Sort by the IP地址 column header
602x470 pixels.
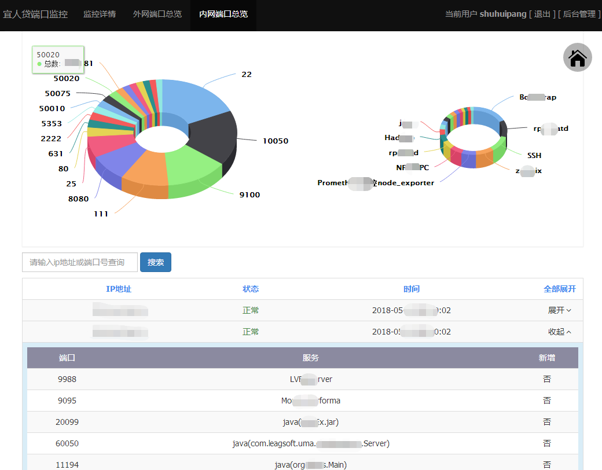click(119, 289)
